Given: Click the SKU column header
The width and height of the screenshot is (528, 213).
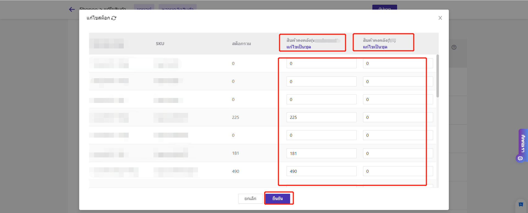Looking at the screenshot, I should point(160,44).
